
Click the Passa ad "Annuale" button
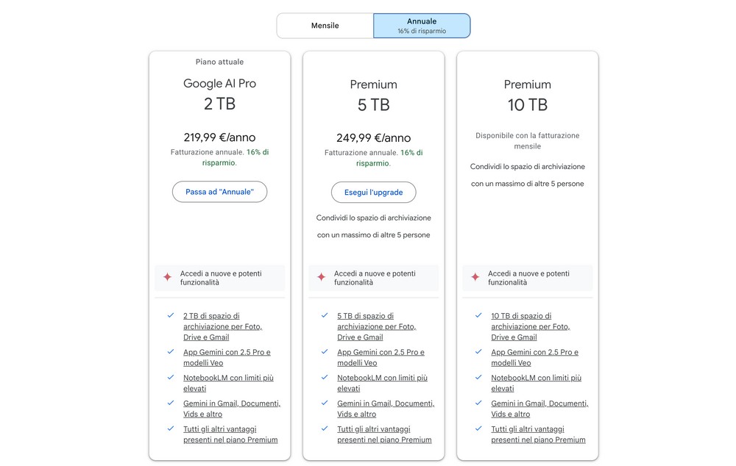point(219,192)
